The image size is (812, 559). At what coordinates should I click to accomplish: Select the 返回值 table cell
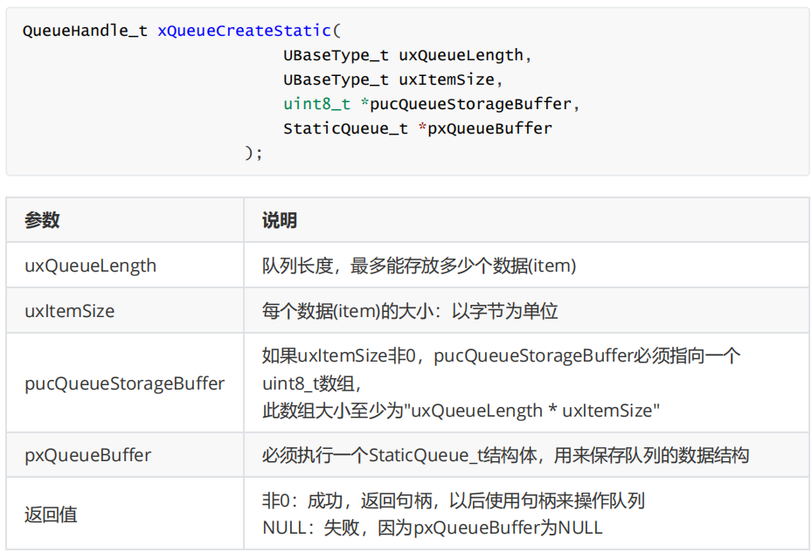[x=125, y=514]
